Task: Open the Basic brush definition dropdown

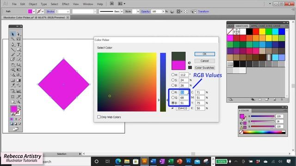Action: click(122, 12)
